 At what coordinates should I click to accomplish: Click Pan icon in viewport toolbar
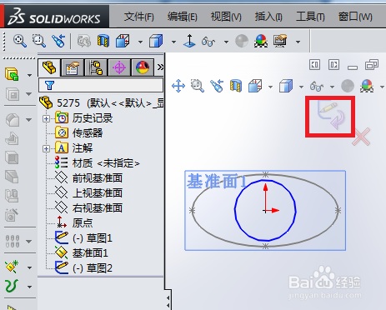tap(178, 86)
